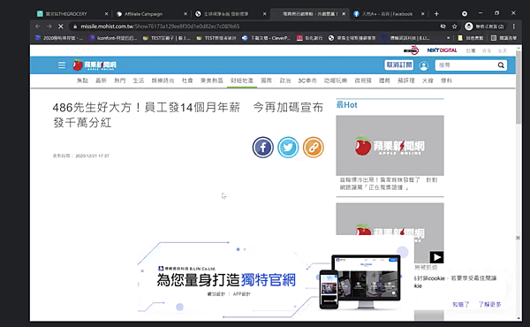Image resolution: width=530 pixels, height=327 pixels.
Task: Open the 爆料 news category
Action: tap(446, 80)
